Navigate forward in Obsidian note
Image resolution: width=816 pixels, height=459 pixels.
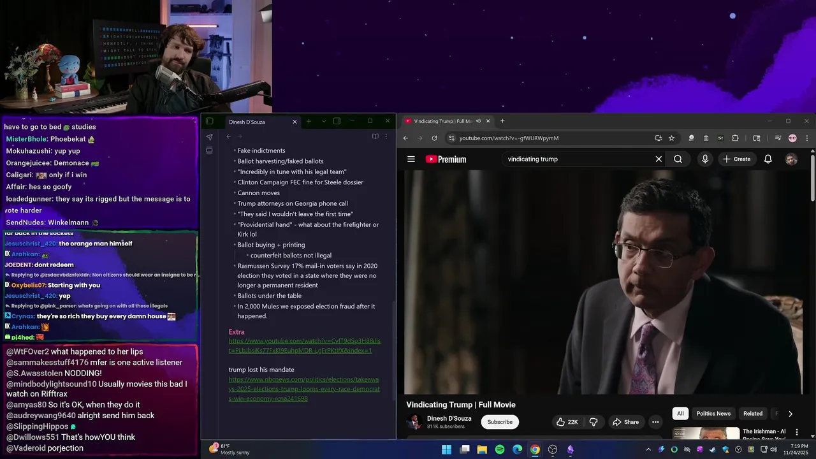(240, 136)
